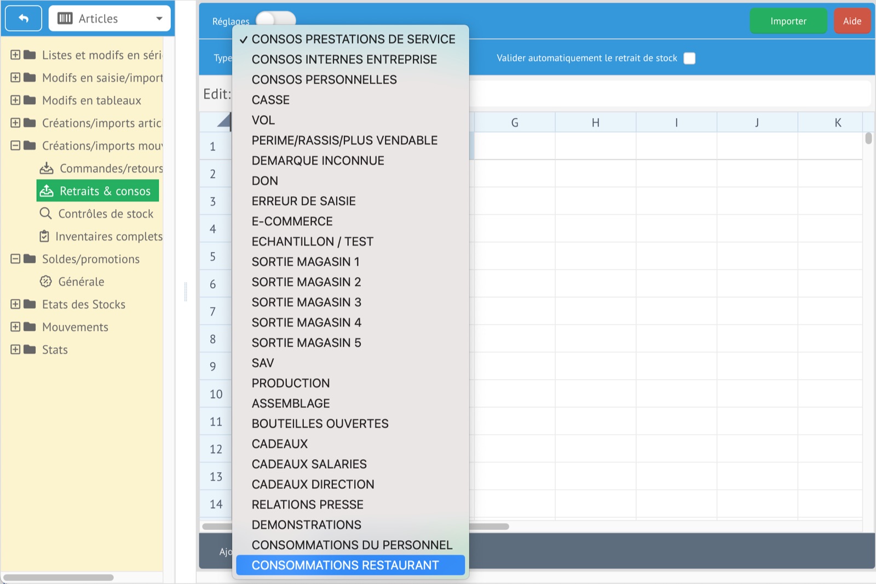Click the green Importer button
The height and width of the screenshot is (584, 876).
tap(788, 21)
